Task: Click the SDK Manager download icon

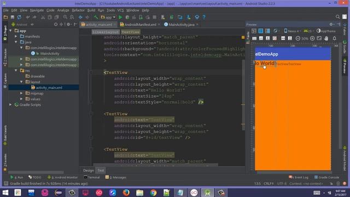Action: 188,17
